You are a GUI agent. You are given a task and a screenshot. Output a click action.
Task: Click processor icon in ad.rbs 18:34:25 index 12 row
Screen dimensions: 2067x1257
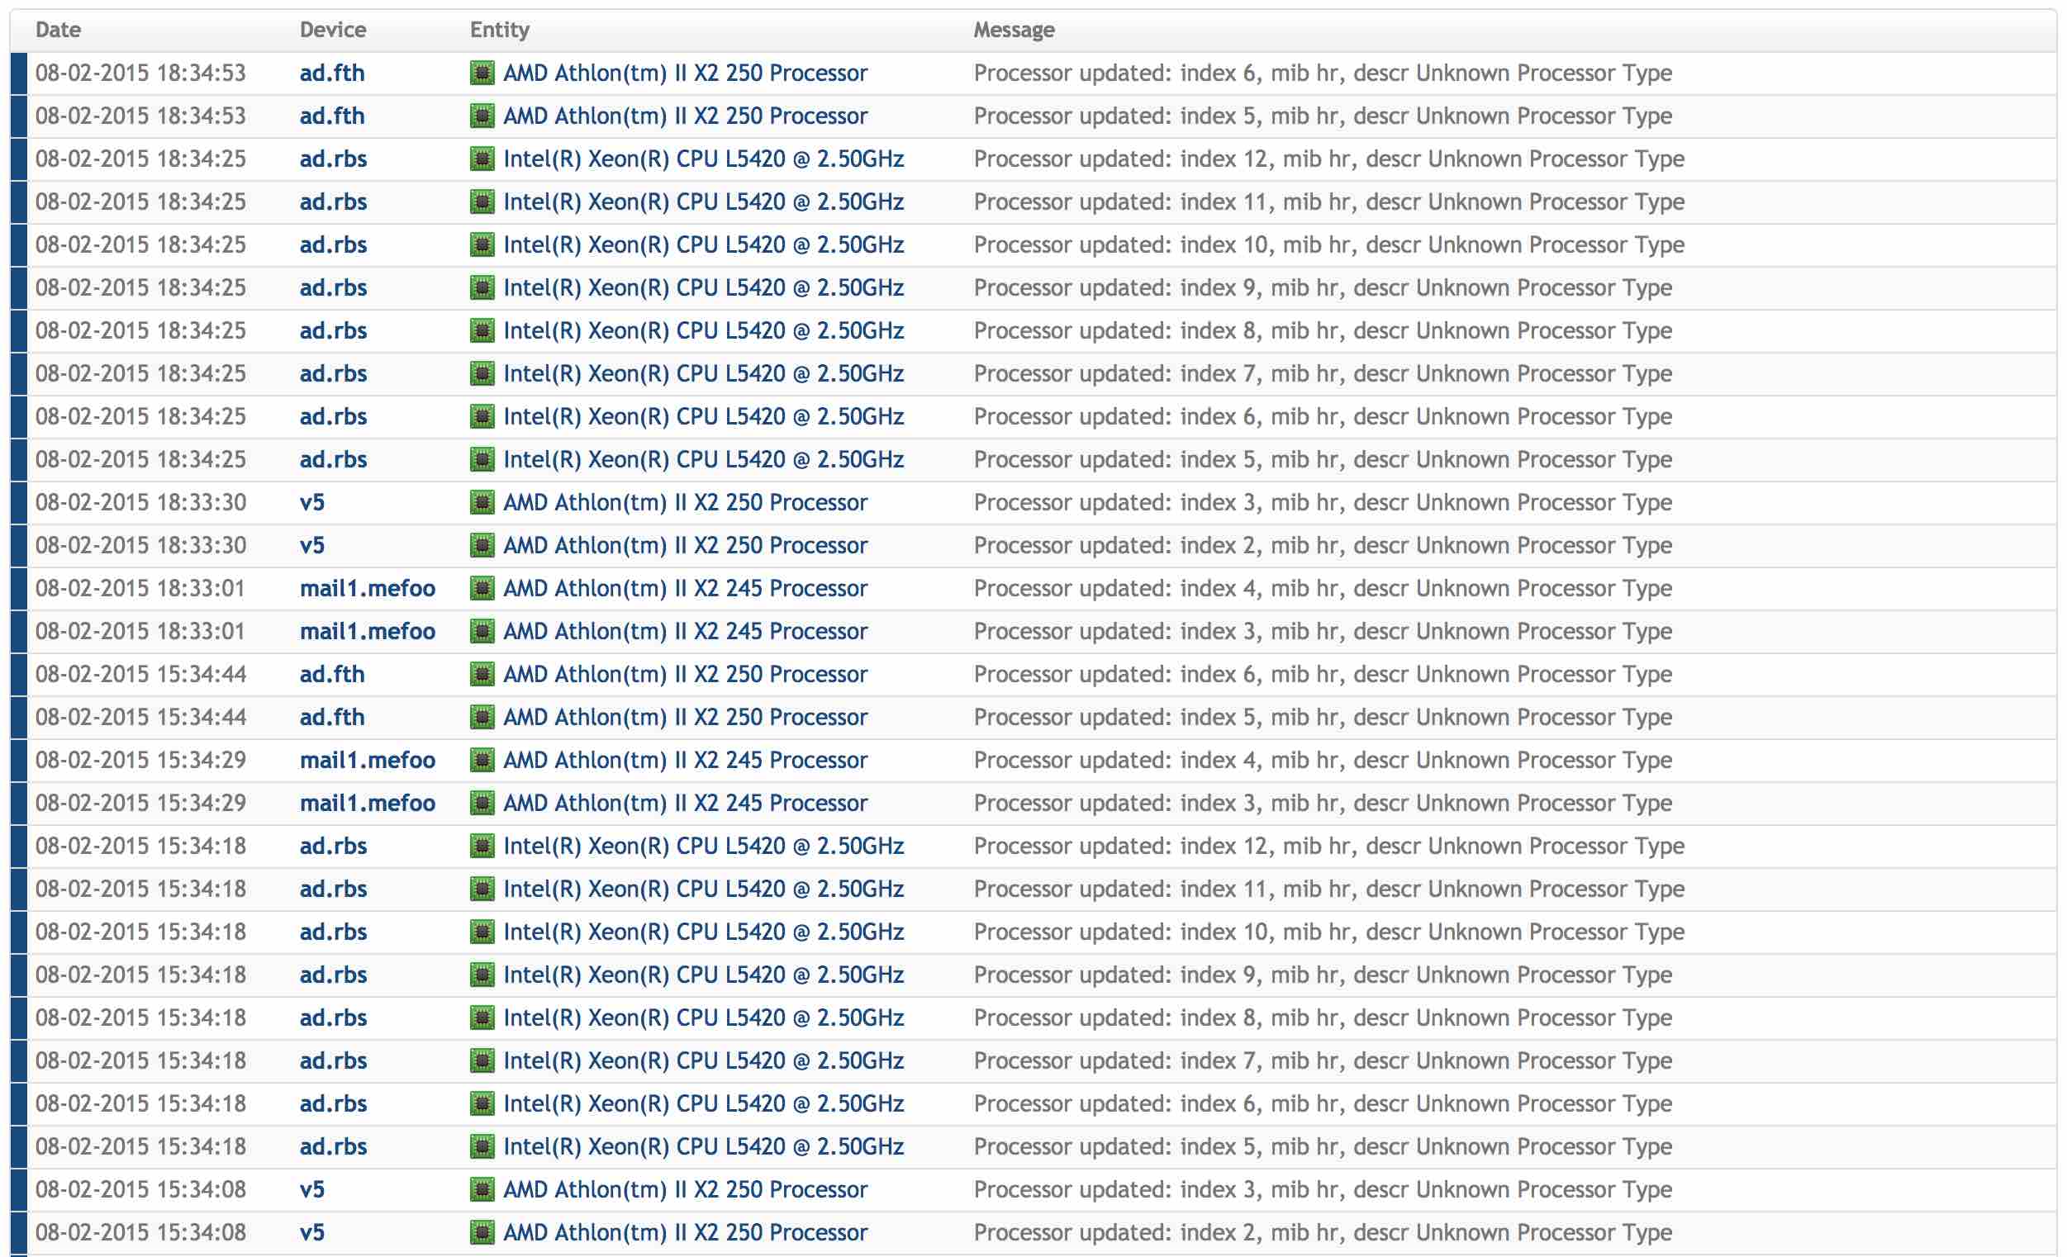482,159
